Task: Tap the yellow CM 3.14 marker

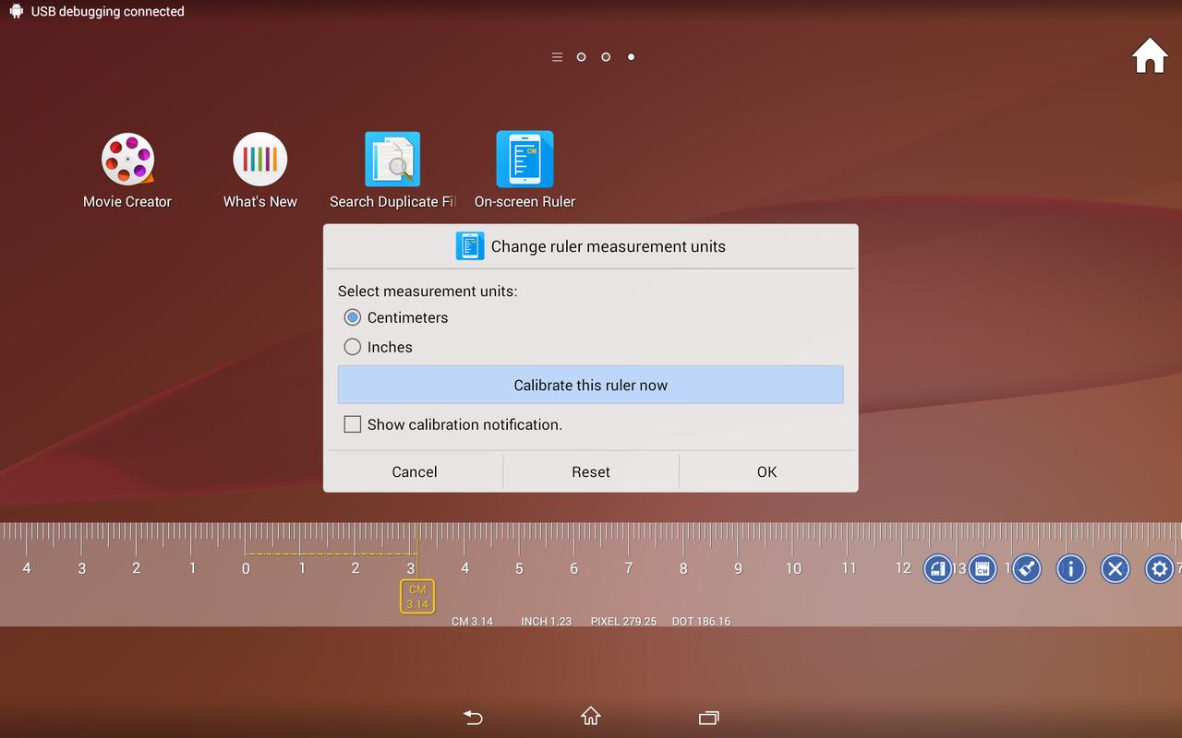Action: pos(417,597)
